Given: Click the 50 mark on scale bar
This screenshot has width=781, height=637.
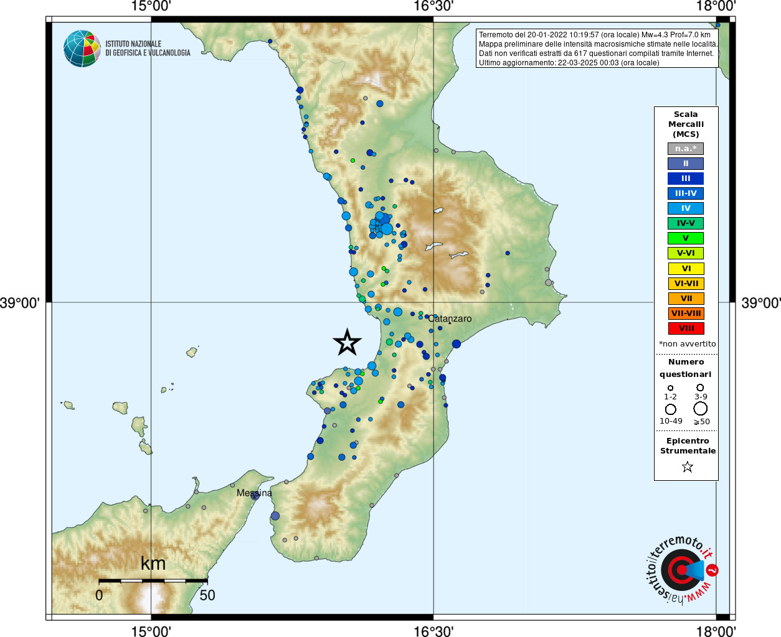Looking at the screenshot, I should pyautogui.click(x=207, y=595).
